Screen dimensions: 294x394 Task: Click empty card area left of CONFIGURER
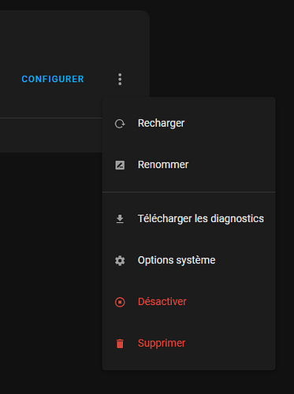coord(10,79)
